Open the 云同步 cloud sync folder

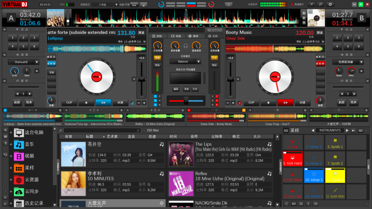click(27, 191)
